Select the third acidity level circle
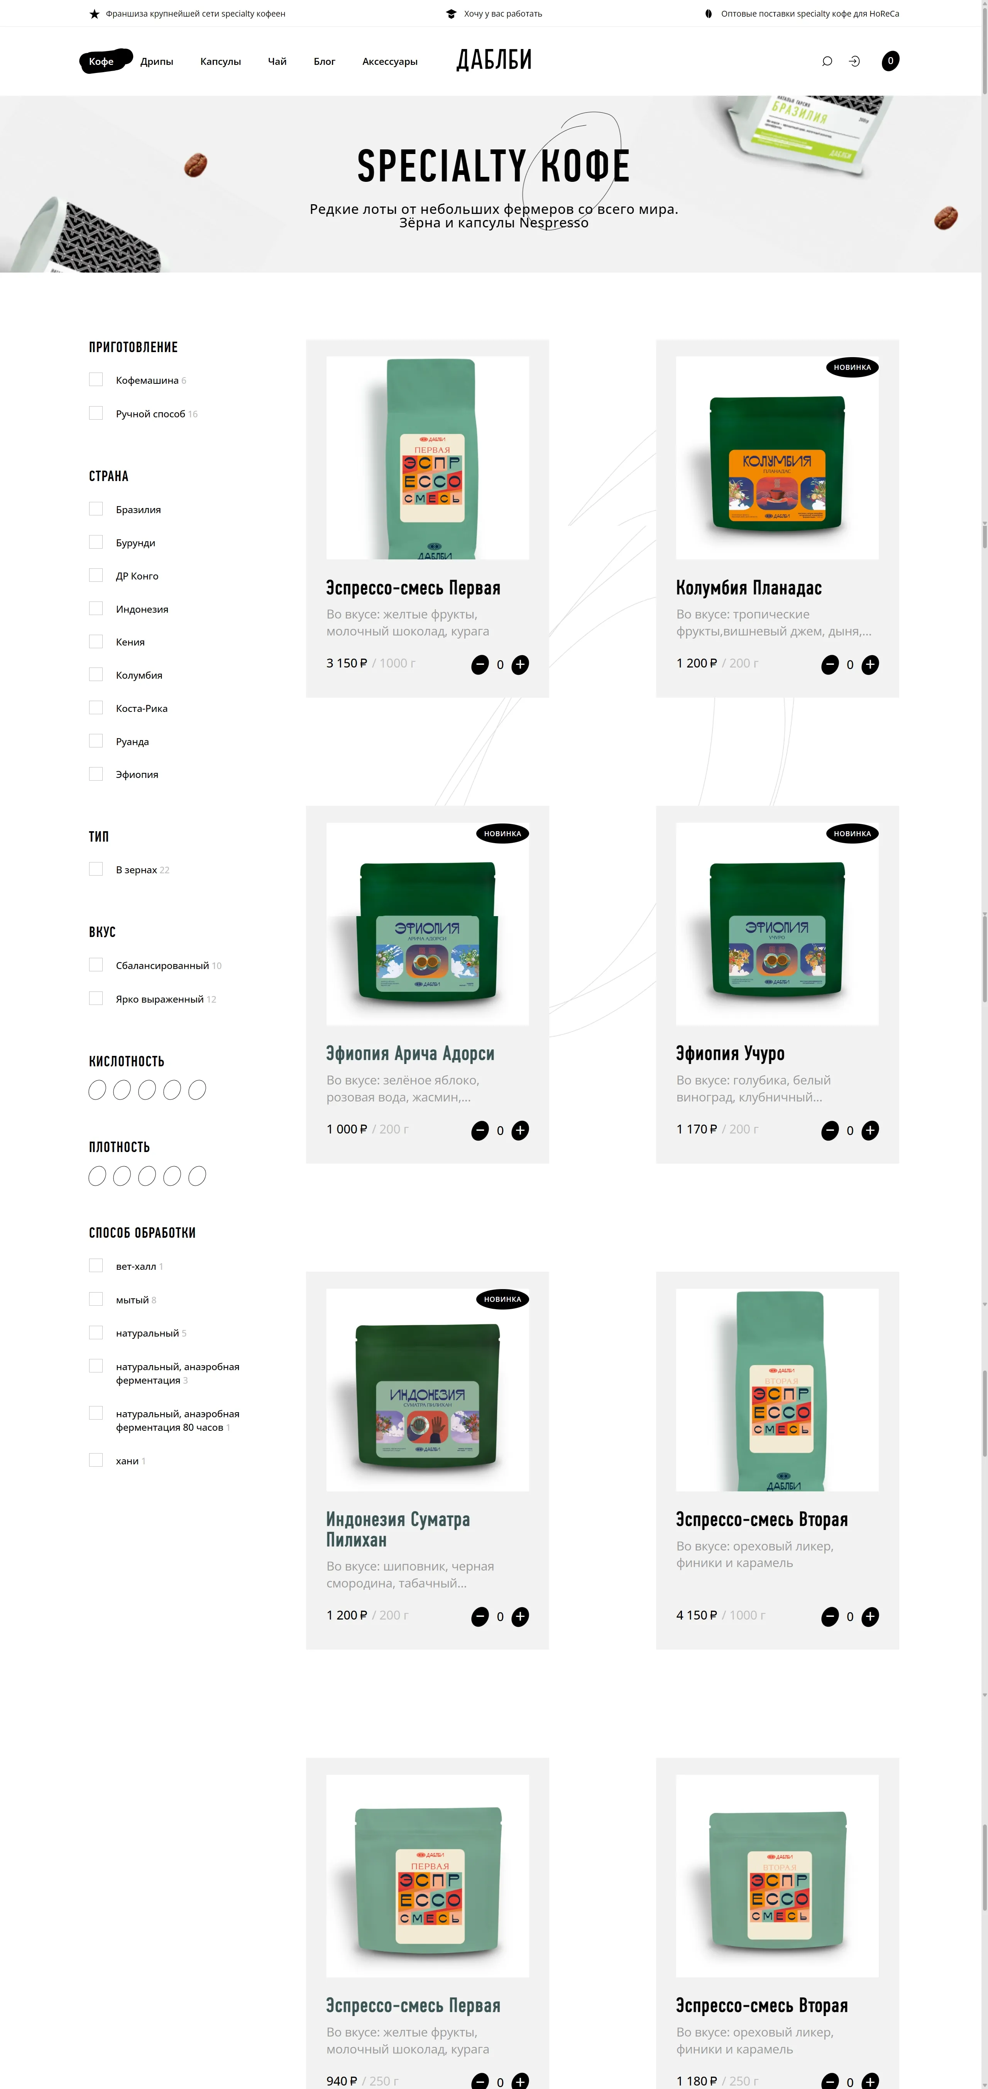 (147, 1090)
